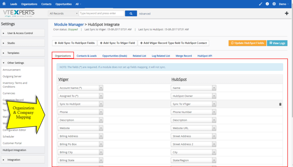293x167 pixels.
Task: Select HubSpot Integration in sidebar
Action: pyautogui.click(x=23, y=150)
